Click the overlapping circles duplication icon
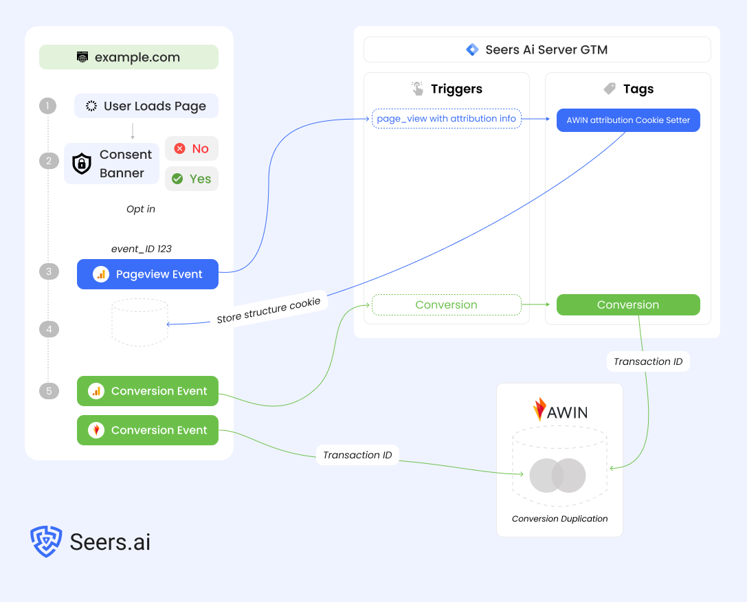Image resolution: width=747 pixels, height=602 pixels. pyautogui.click(x=557, y=476)
